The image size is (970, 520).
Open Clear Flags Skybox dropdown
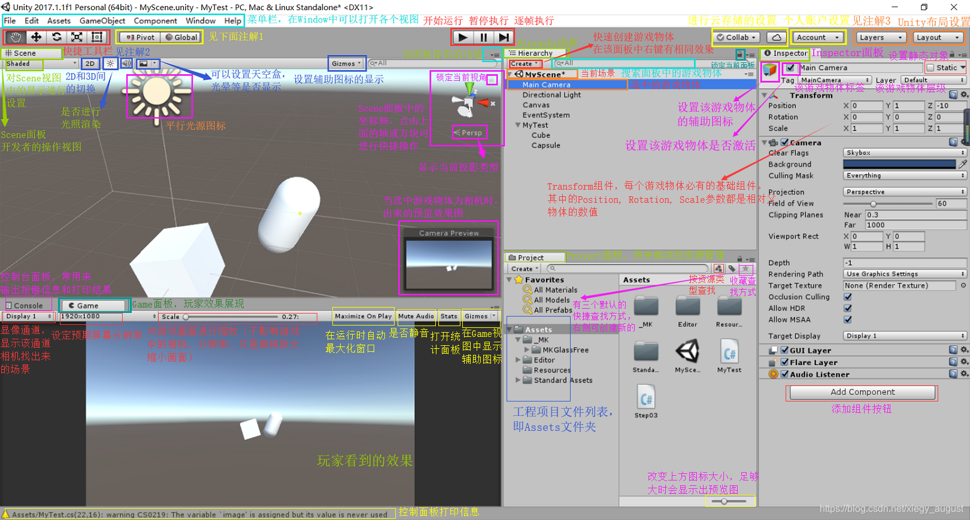click(x=905, y=153)
